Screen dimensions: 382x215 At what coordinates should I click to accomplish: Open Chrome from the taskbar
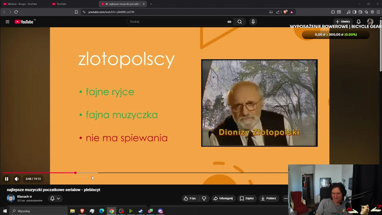coord(111,211)
